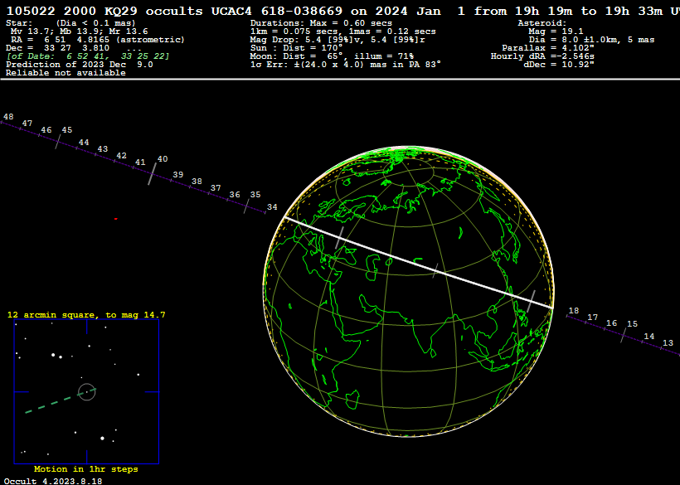The width and height of the screenshot is (680, 485).
Task: Click the minute marker labeled 14
Action: point(648,337)
